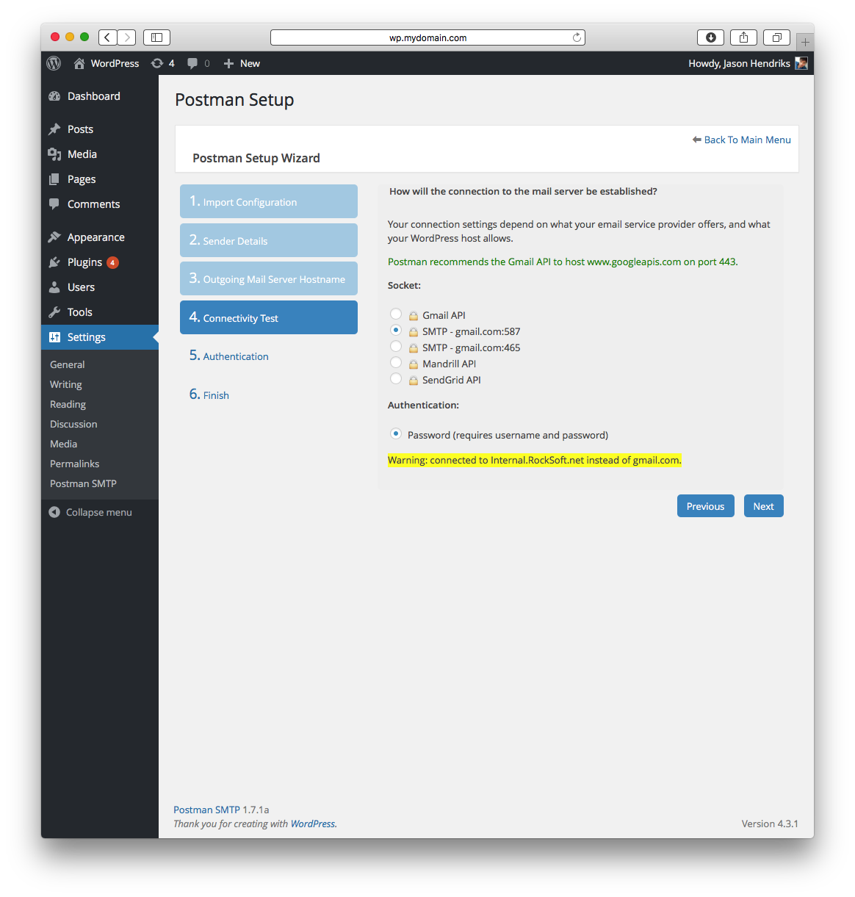This screenshot has height=897, width=855.
Task: Open wizard step 5 Authentication
Action: [228, 356]
